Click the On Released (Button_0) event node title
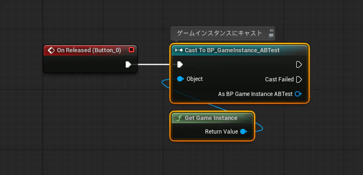 [89, 50]
